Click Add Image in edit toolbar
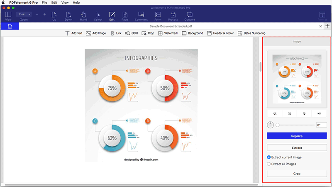Viewport: 332px width, 187px height. tap(96, 33)
